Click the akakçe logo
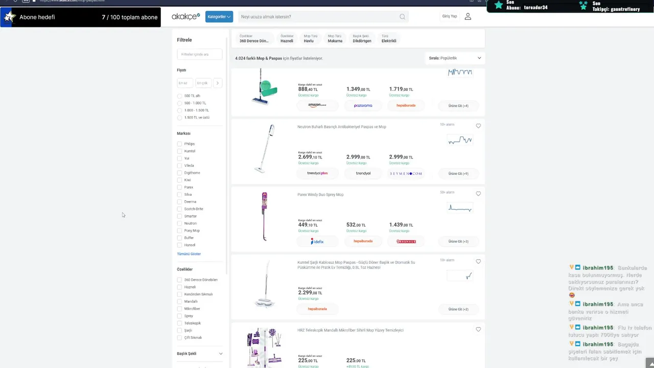Viewport: 654px width, 368px height. click(185, 17)
